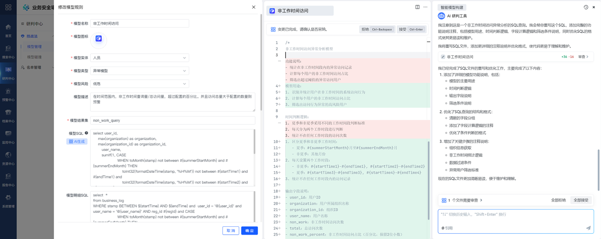The width and height of the screenshot is (601, 239).
Task: Click the 模型图标 thumbnail icon
Action: (98, 39)
